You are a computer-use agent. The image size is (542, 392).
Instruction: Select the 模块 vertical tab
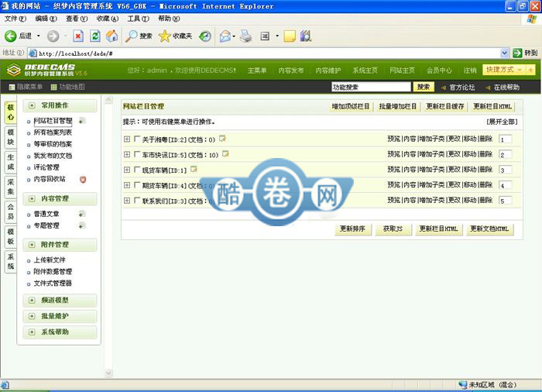pyautogui.click(x=11, y=137)
